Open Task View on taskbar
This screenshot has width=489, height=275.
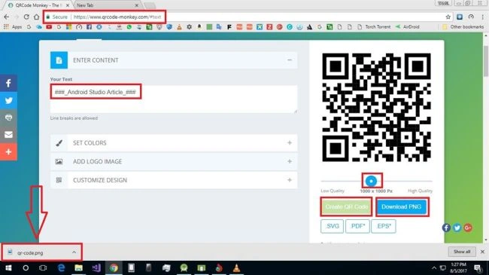click(43, 267)
